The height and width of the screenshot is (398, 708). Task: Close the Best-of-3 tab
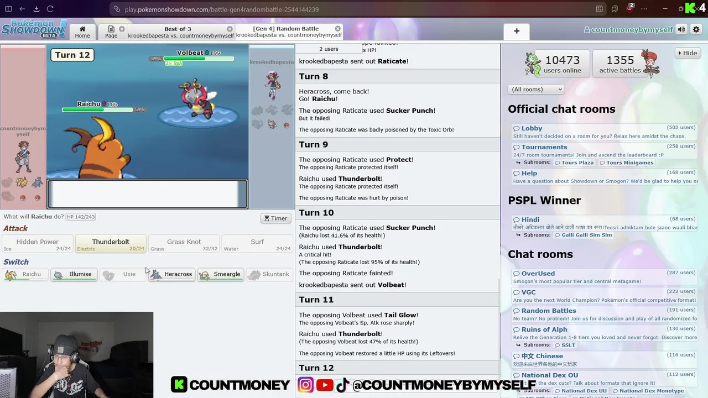(230, 29)
